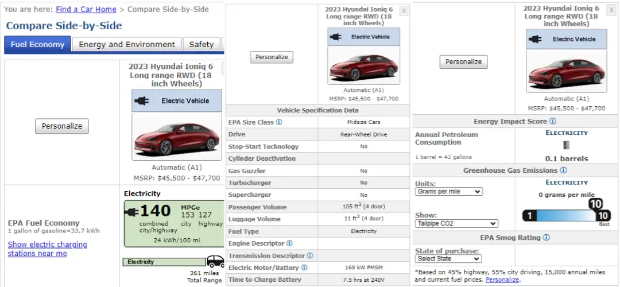Image resolution: width=620 pixels, height=287 pixels.
Task: Click the Fuel Type Electricity value cell
Action: tap(364, 231)
